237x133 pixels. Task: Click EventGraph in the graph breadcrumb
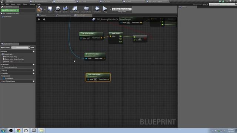(125, 20)
